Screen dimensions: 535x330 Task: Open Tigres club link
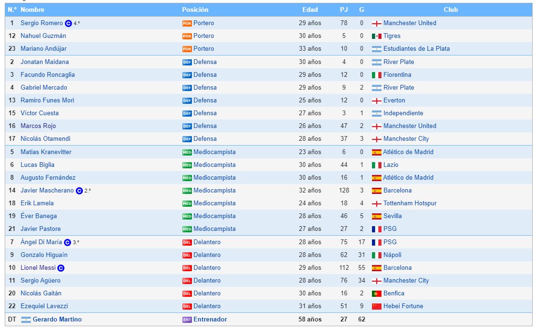392,36
